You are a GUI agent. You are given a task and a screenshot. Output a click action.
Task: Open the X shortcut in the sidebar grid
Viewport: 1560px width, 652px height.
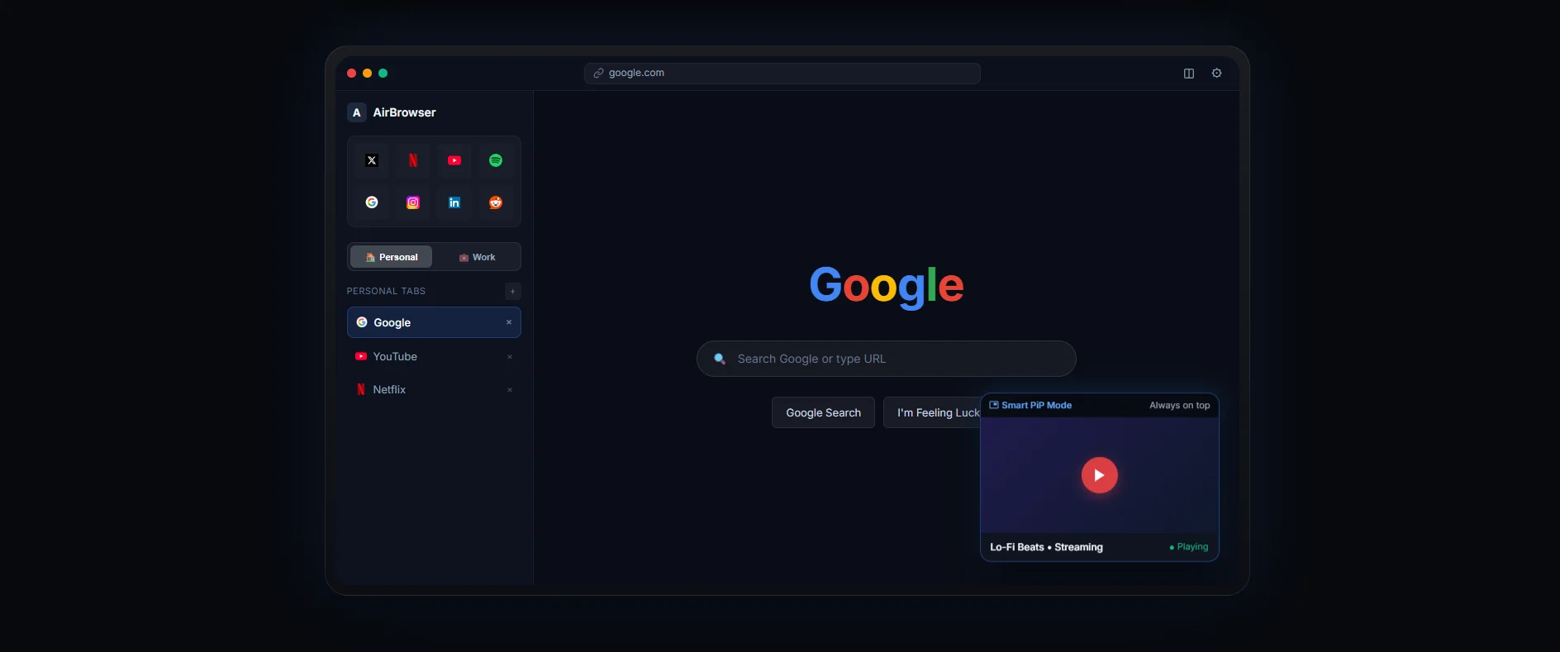click(x=372, y=160)
